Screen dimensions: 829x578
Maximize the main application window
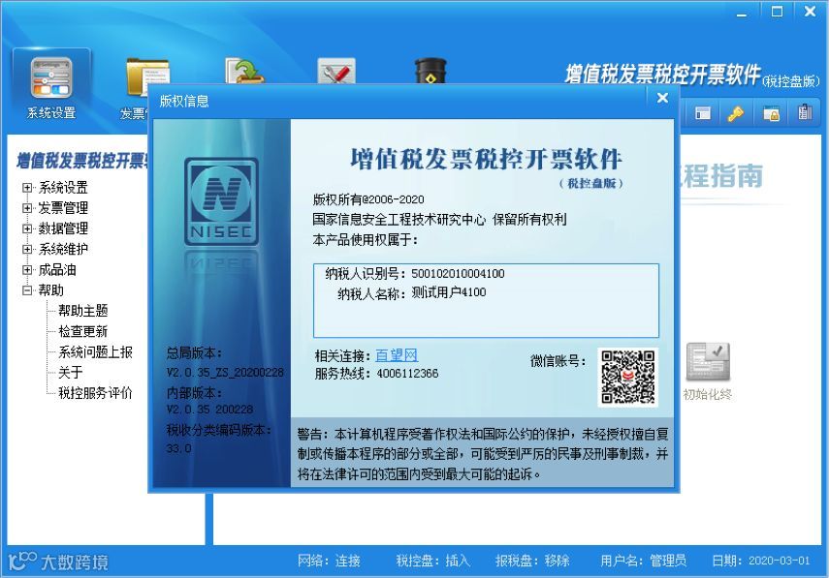pyautogui.click(x=777, y=12)
